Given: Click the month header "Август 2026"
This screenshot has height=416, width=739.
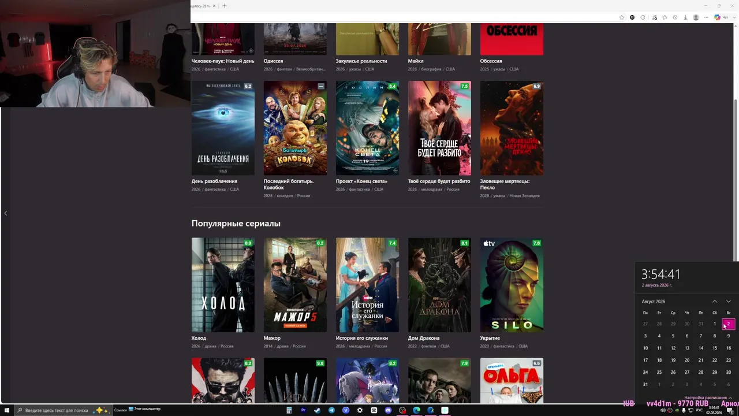Looking at the screenshot, I should coord(654,302).
